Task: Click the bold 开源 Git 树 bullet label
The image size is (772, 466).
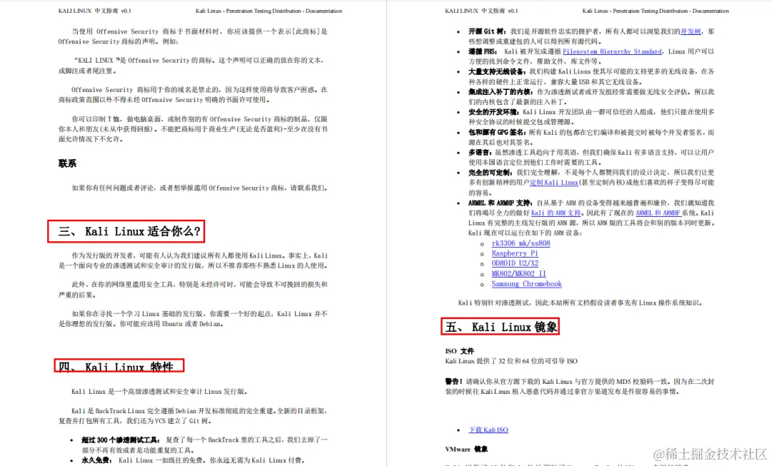Action: pyautogui.click(x=488, y=31)
